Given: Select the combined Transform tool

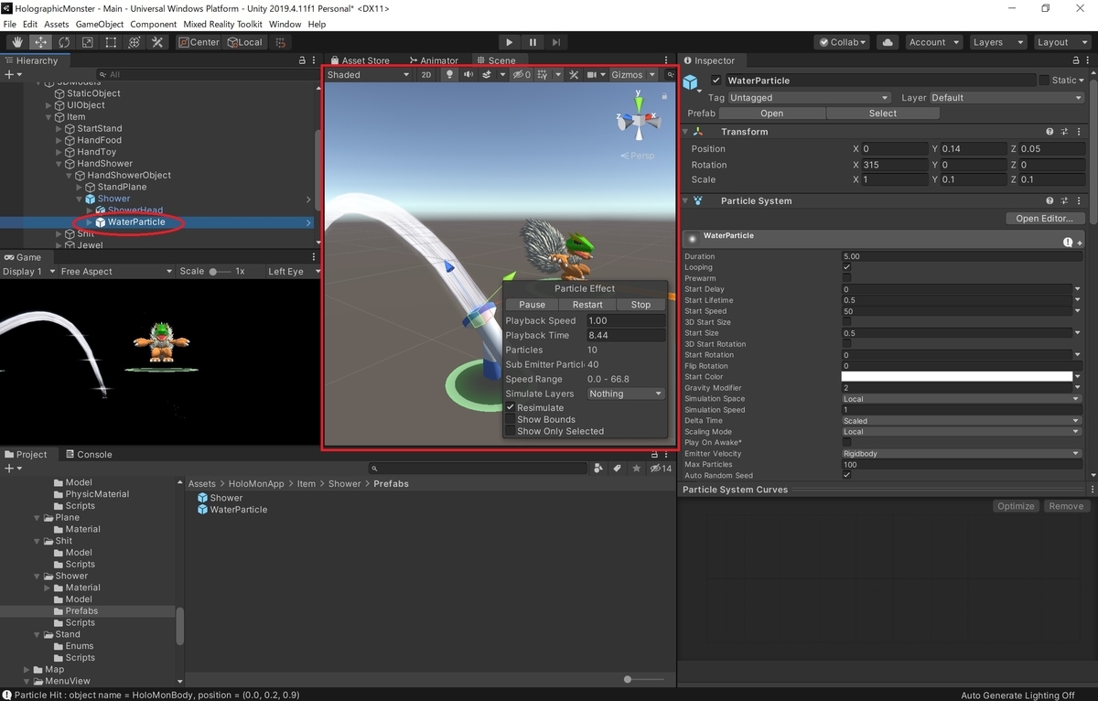Looking at the screenshot, I should point(134,42).
